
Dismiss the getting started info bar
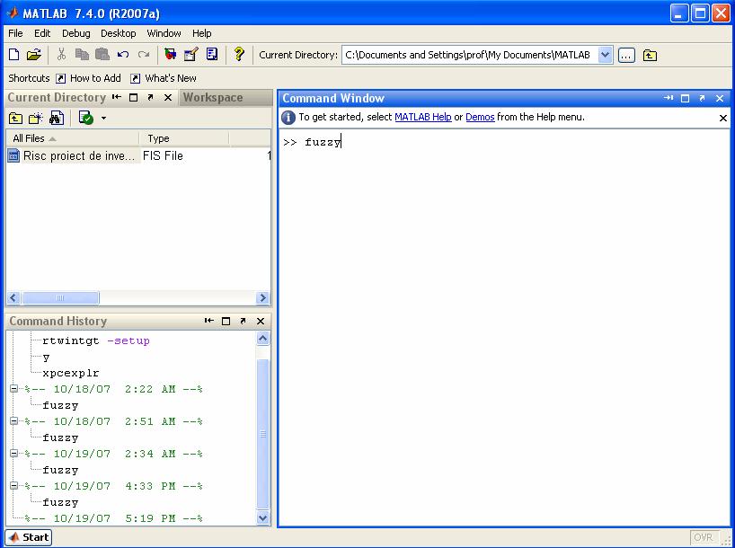coord(723,118)
